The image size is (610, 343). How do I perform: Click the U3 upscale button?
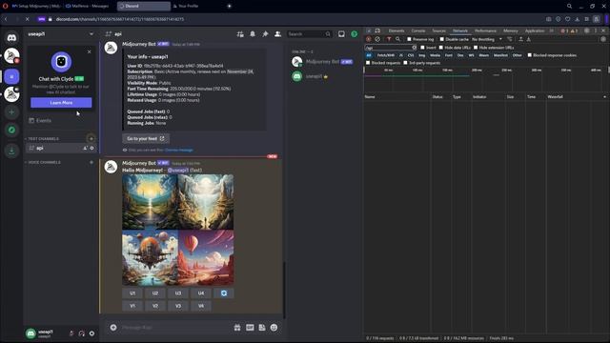click(178, 293)
